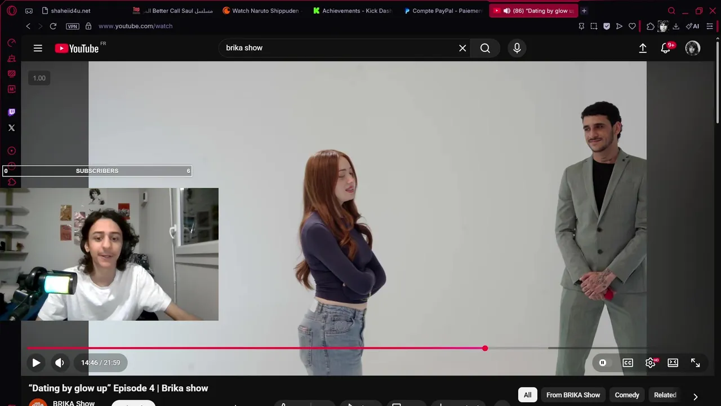This screenshot has height=406, width=721.
Task: Open the YouTube account avatar menu
Action: point(693,48)
